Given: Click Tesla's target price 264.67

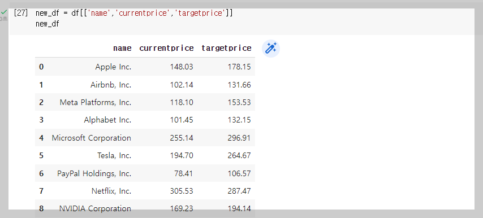Looking at the screenshot, I should tap(239, 155).
